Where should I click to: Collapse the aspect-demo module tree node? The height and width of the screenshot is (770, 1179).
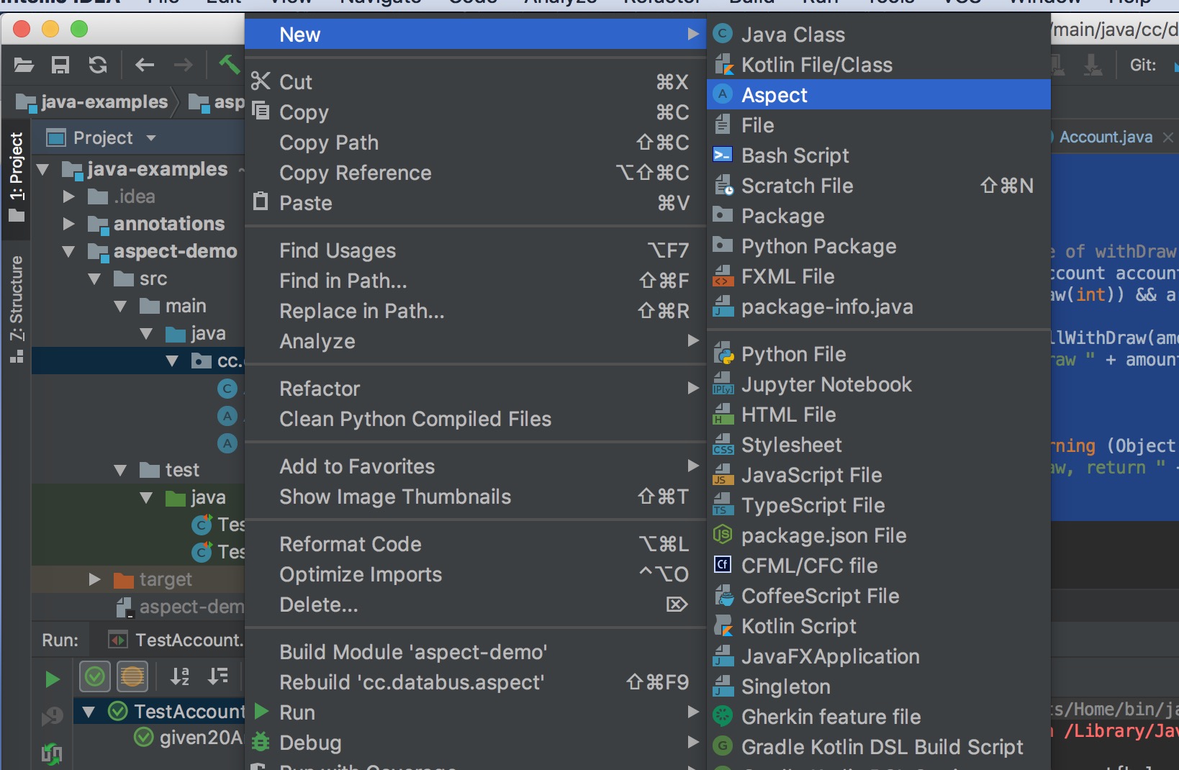tap(69, 251)
